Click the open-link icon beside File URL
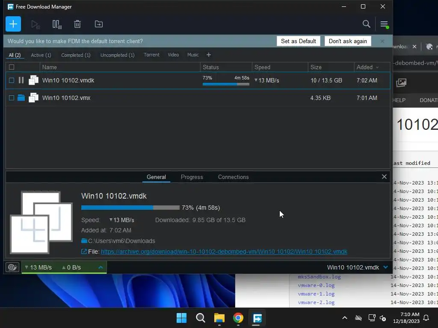 [x=84, y=252]
